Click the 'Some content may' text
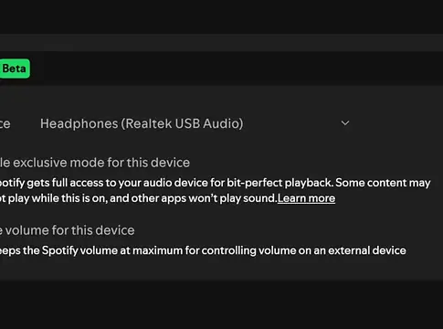 click(383, 183)
